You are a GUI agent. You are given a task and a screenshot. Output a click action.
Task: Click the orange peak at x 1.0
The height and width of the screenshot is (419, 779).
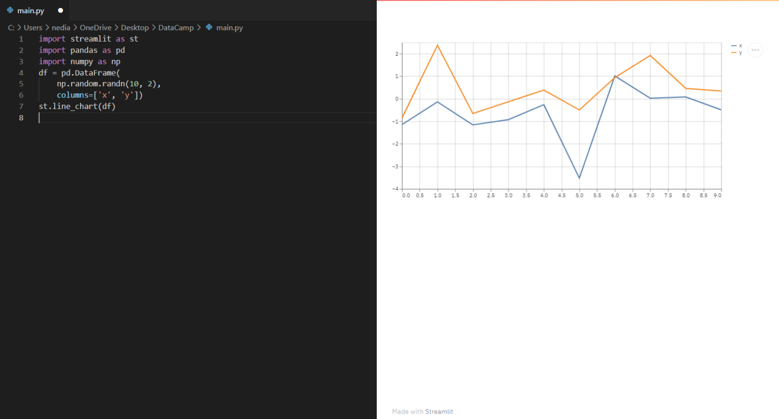[x=437, y=45]
